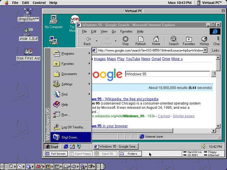Click the Stop button in the browser toolbar
The height and width of the screenshot is (170, 227).
pyautogui.click(x=125, y=41)
